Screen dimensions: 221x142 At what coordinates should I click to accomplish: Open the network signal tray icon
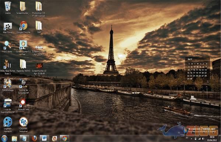[199, 139]
